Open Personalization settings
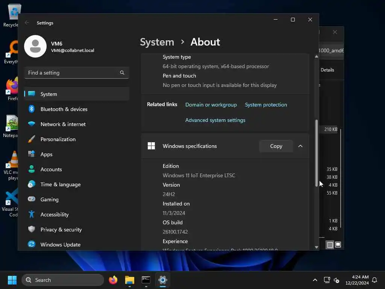Viewport: 385px width, 289px height. (77, 139)
